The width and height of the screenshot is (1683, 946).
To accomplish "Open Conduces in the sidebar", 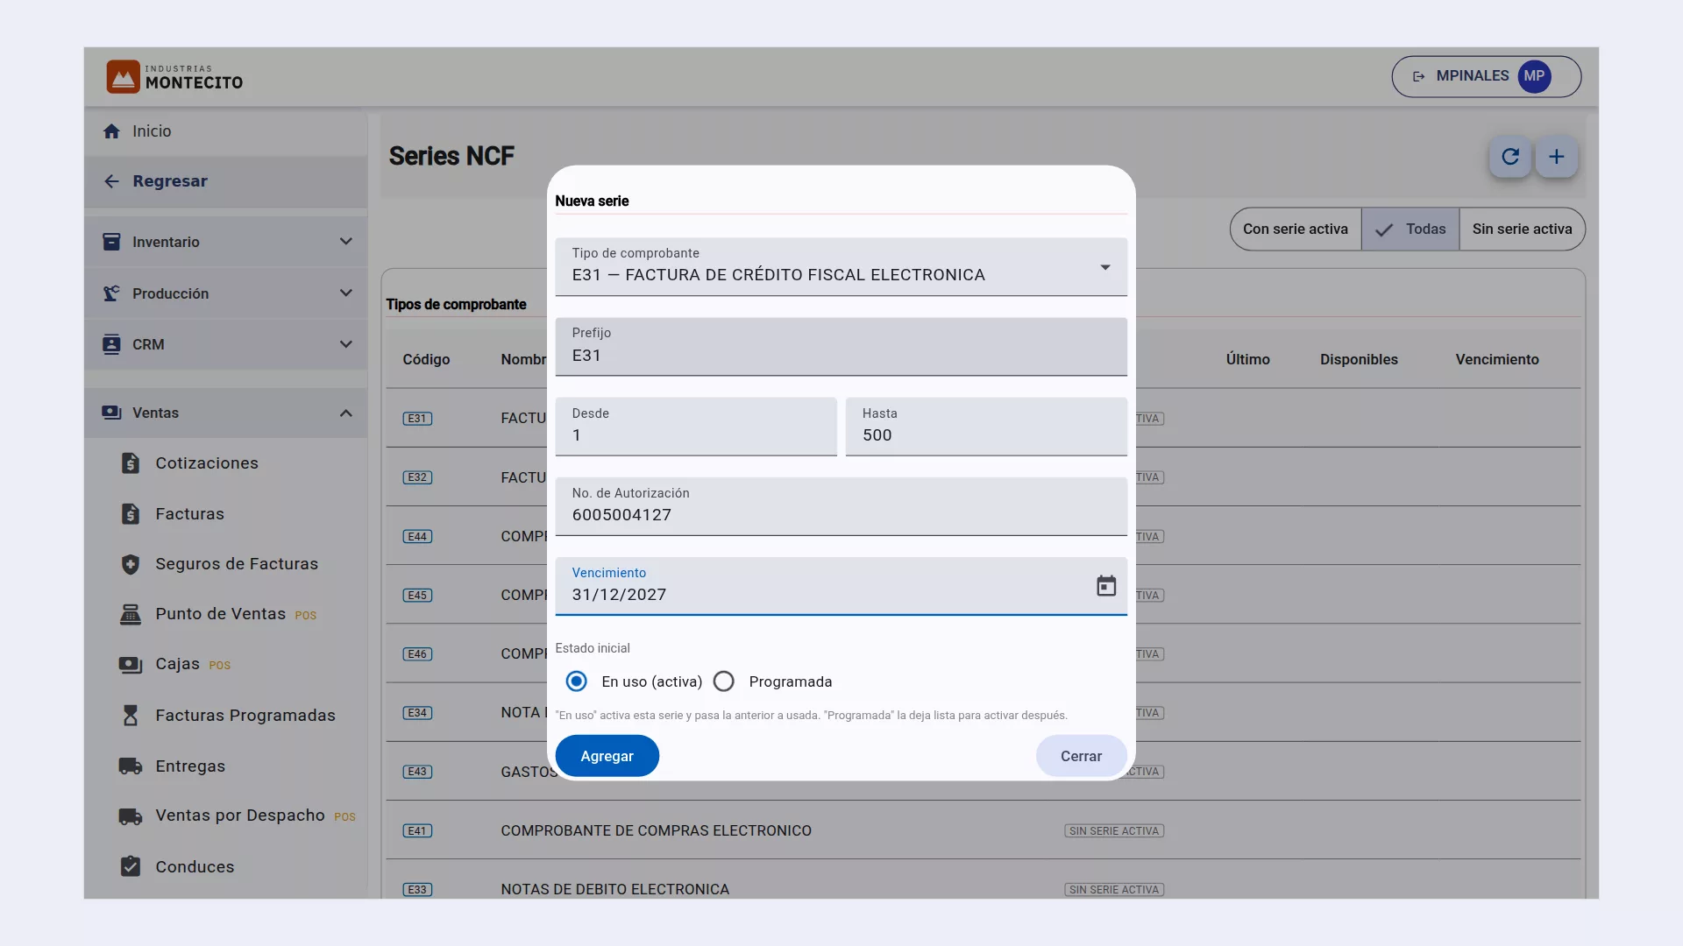I will click(195, 867).
